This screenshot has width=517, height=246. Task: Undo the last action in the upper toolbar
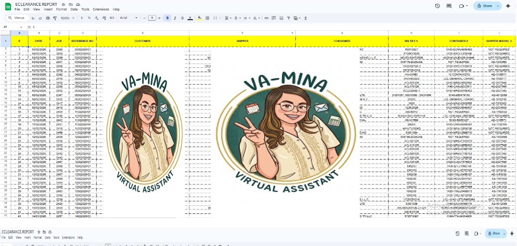(33, 18)
